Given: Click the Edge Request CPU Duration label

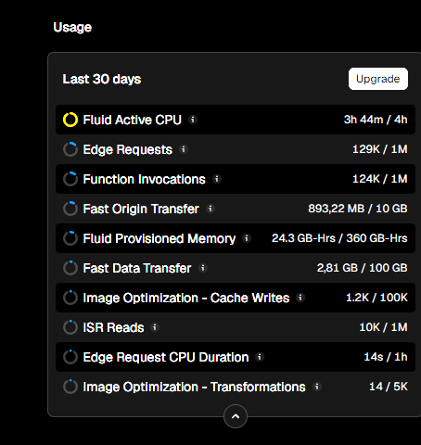Looking at the screenshot, I should coord(166,357).
